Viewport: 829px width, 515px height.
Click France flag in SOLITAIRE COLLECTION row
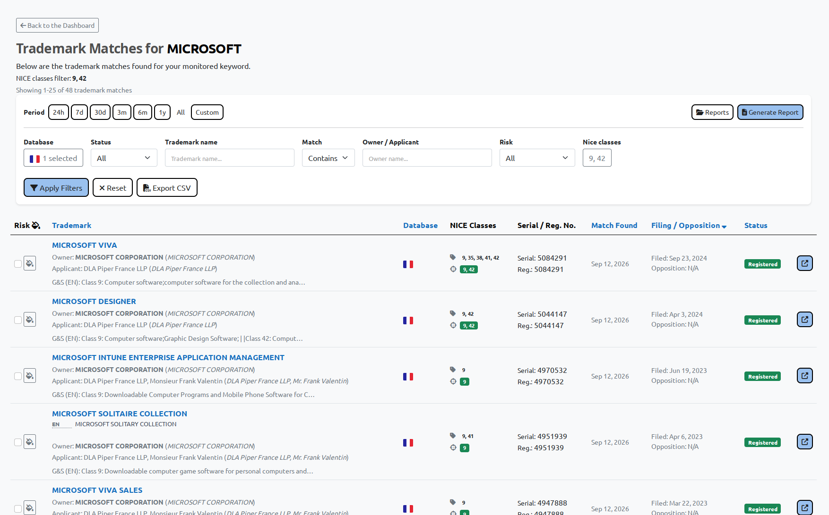408,443
